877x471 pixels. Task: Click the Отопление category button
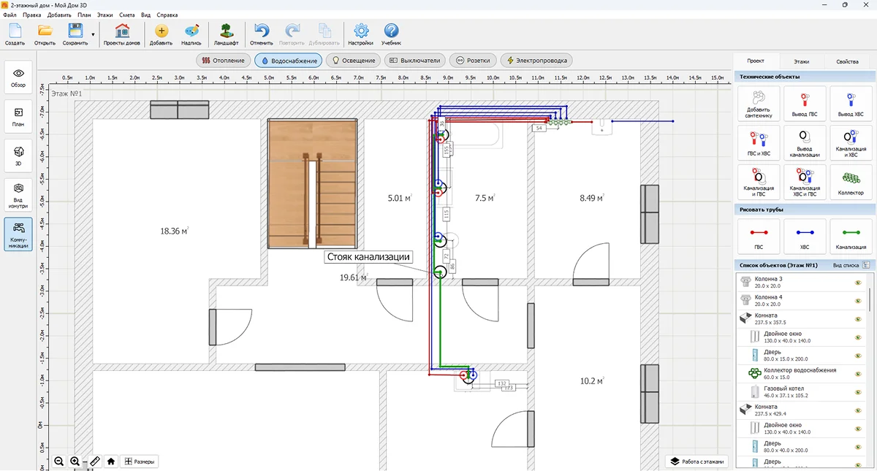click(224, 61)
